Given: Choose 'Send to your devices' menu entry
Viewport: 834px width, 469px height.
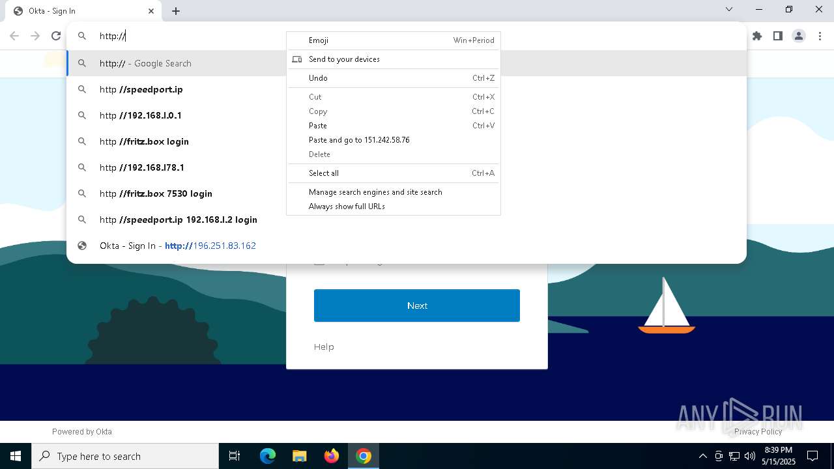Looking at the screenshot, I should (394, 59).
